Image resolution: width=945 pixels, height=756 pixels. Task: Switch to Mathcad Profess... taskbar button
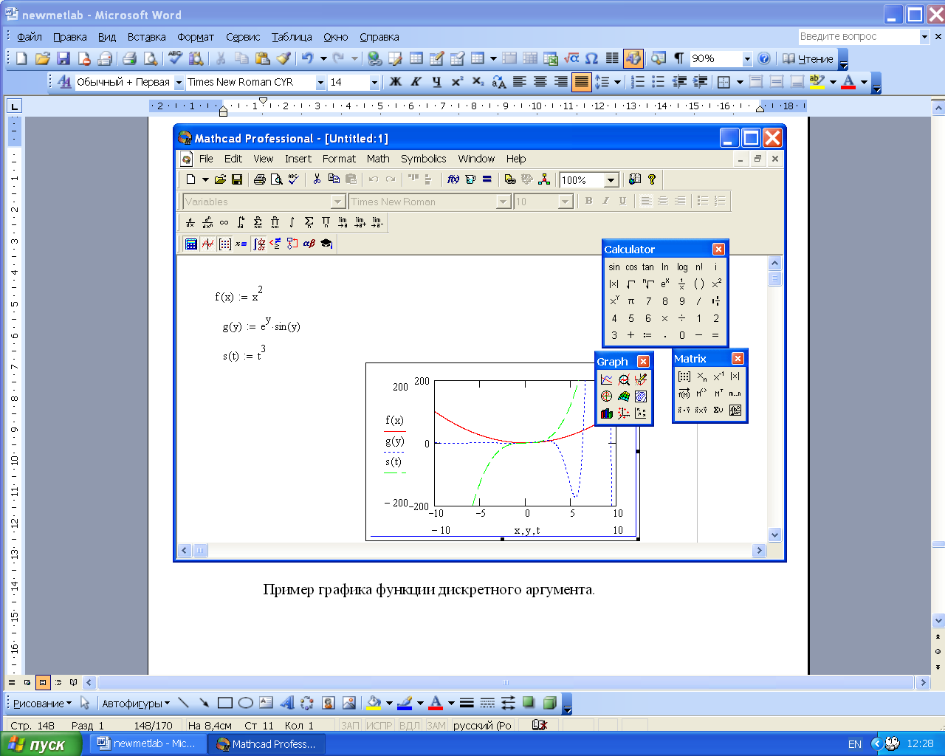[x=267, y=744]
